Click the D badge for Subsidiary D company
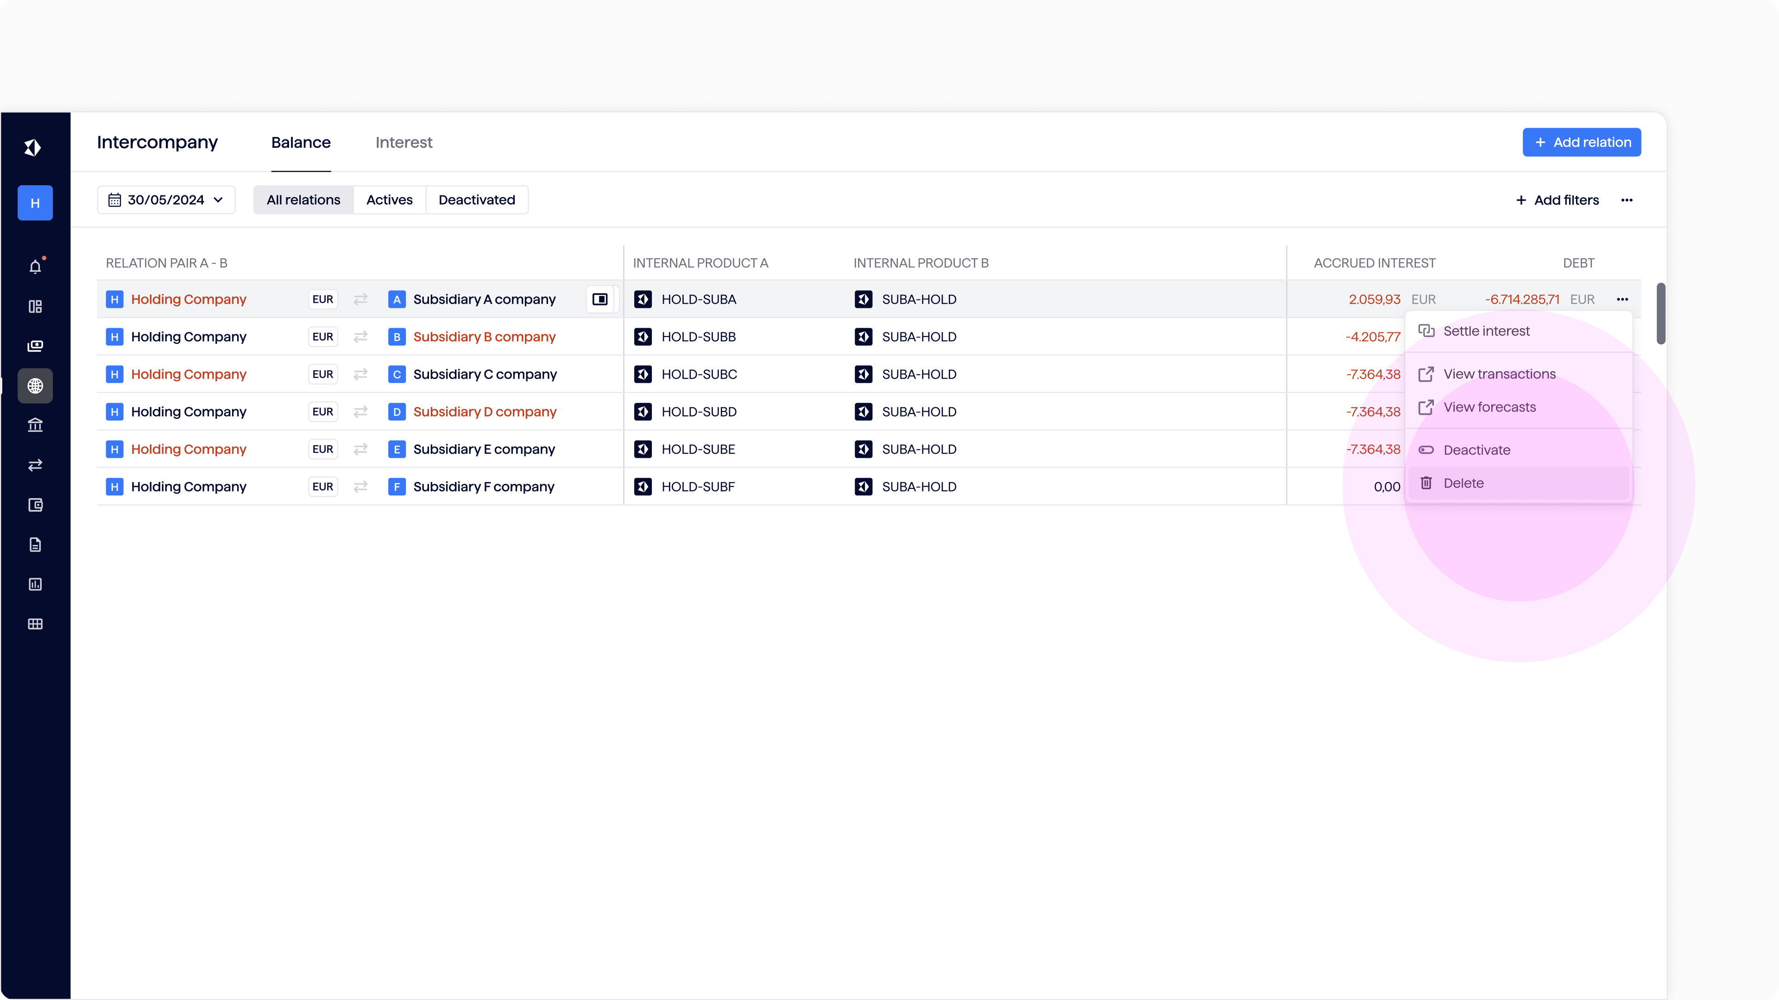The width and height of the screenshot is (1779, 1000). (397, 412)
